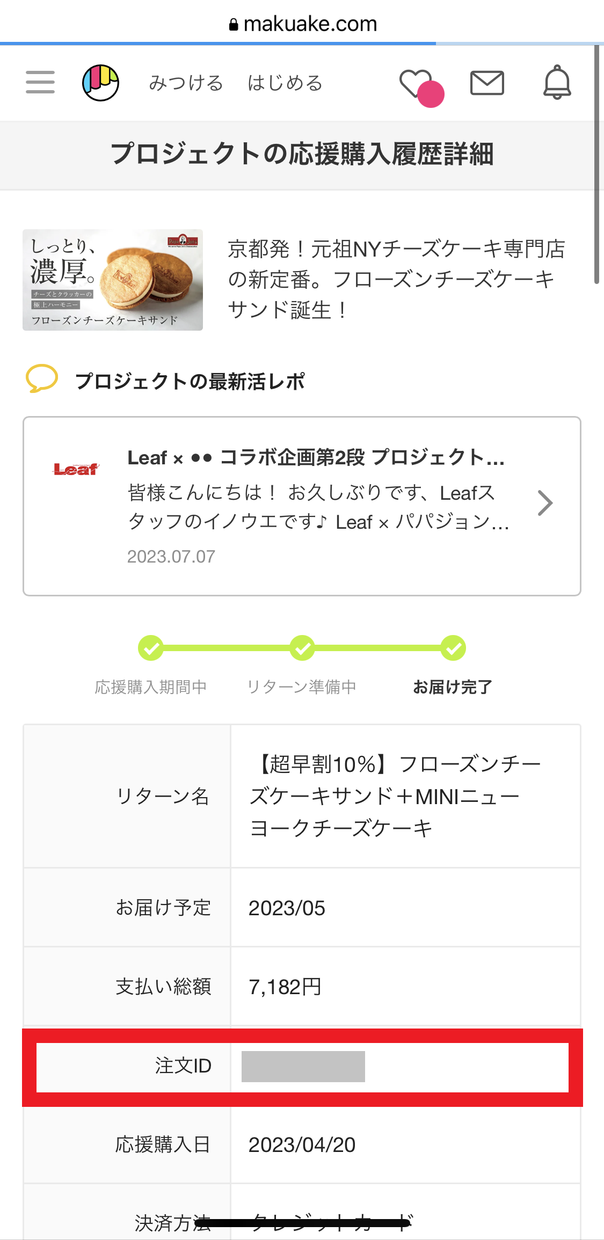Viewport: 604px width, 1240px height.
Task: Open the notifications bell
Action: tap(557, 83)
